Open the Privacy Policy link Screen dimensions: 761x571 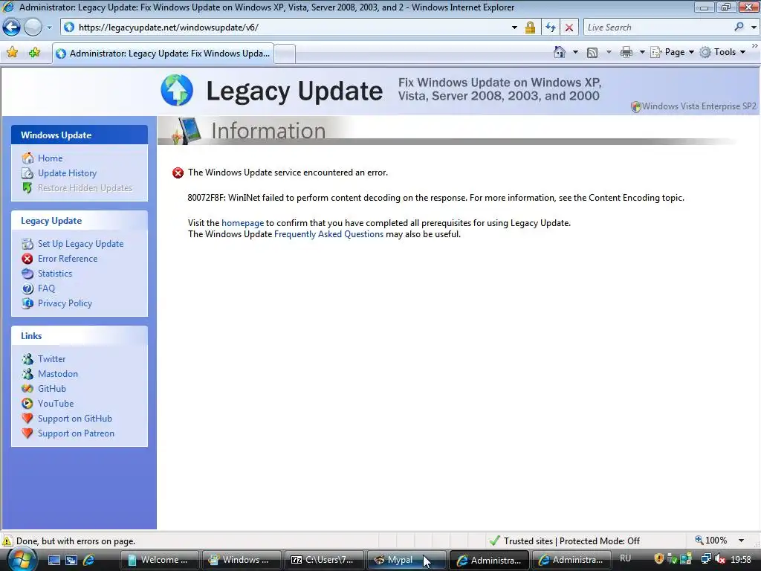coord(65,303)
